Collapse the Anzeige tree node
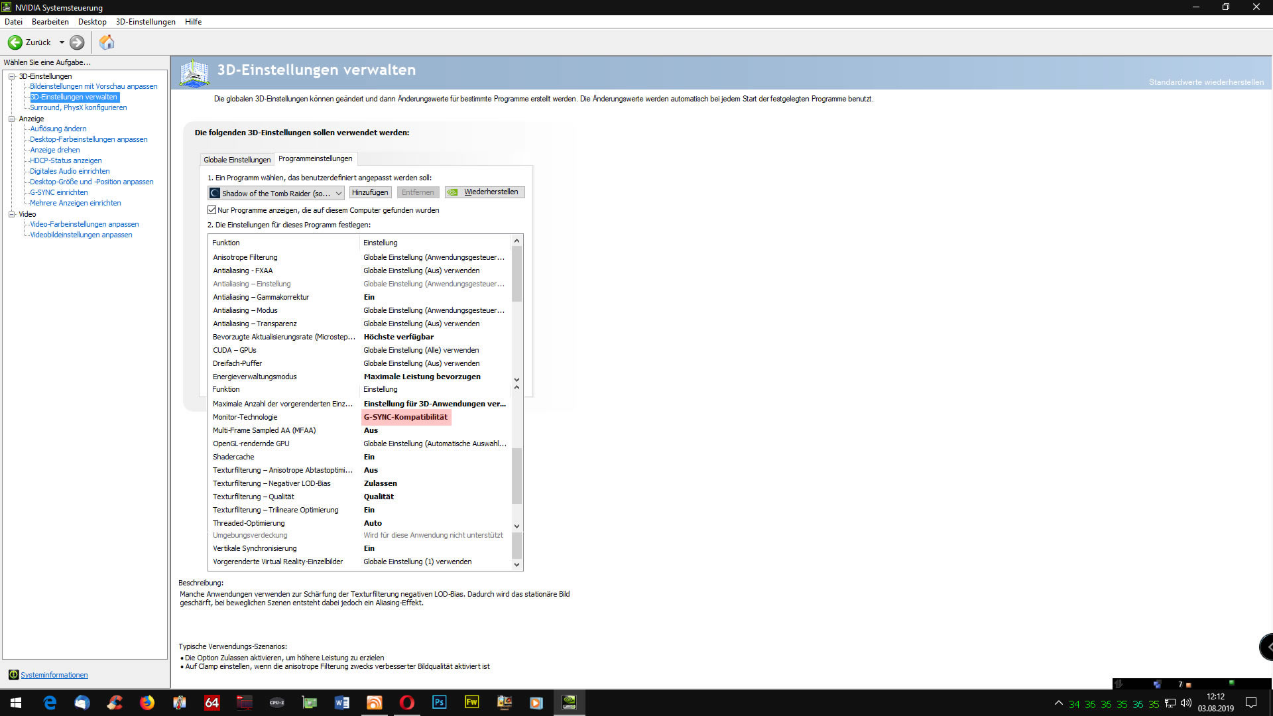This screenshot has height=716, width=1273. tap(11, 119)
